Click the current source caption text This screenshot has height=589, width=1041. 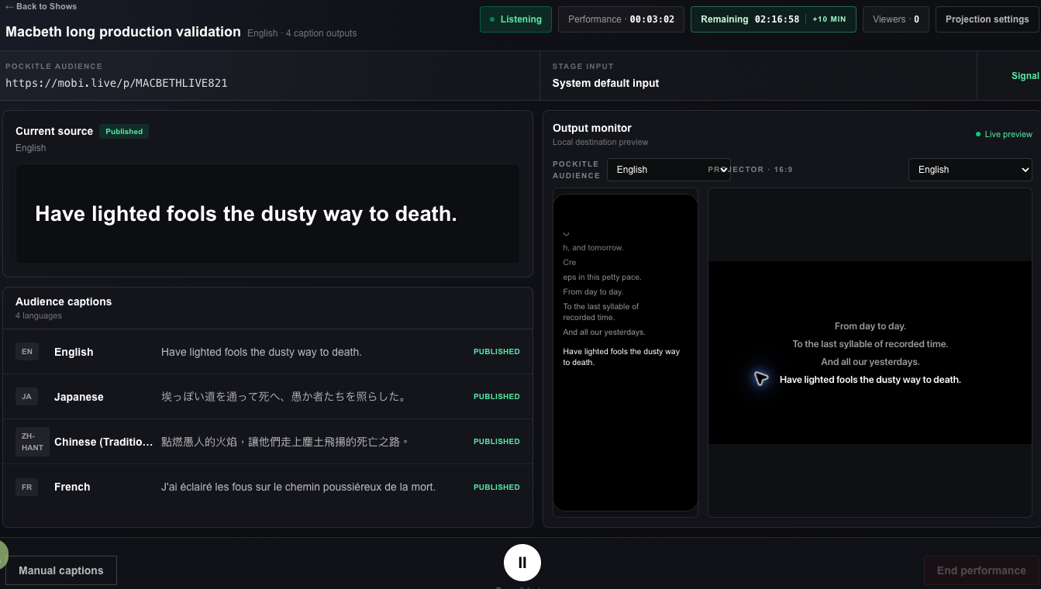(x=246, y=214)
